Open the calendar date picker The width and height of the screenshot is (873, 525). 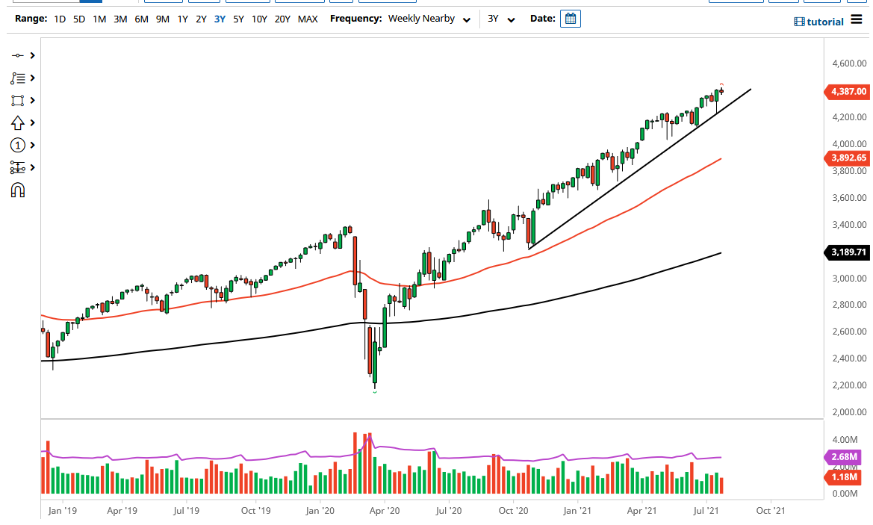pyautogui.click(x=570, y=18)
